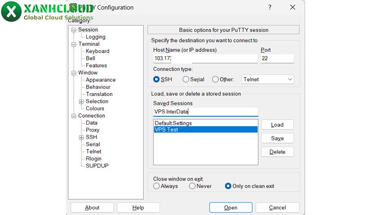The width and height of the screenshot is (371, 215).
Task: Open the Telnet category in tree
Action: click(94, 152)
